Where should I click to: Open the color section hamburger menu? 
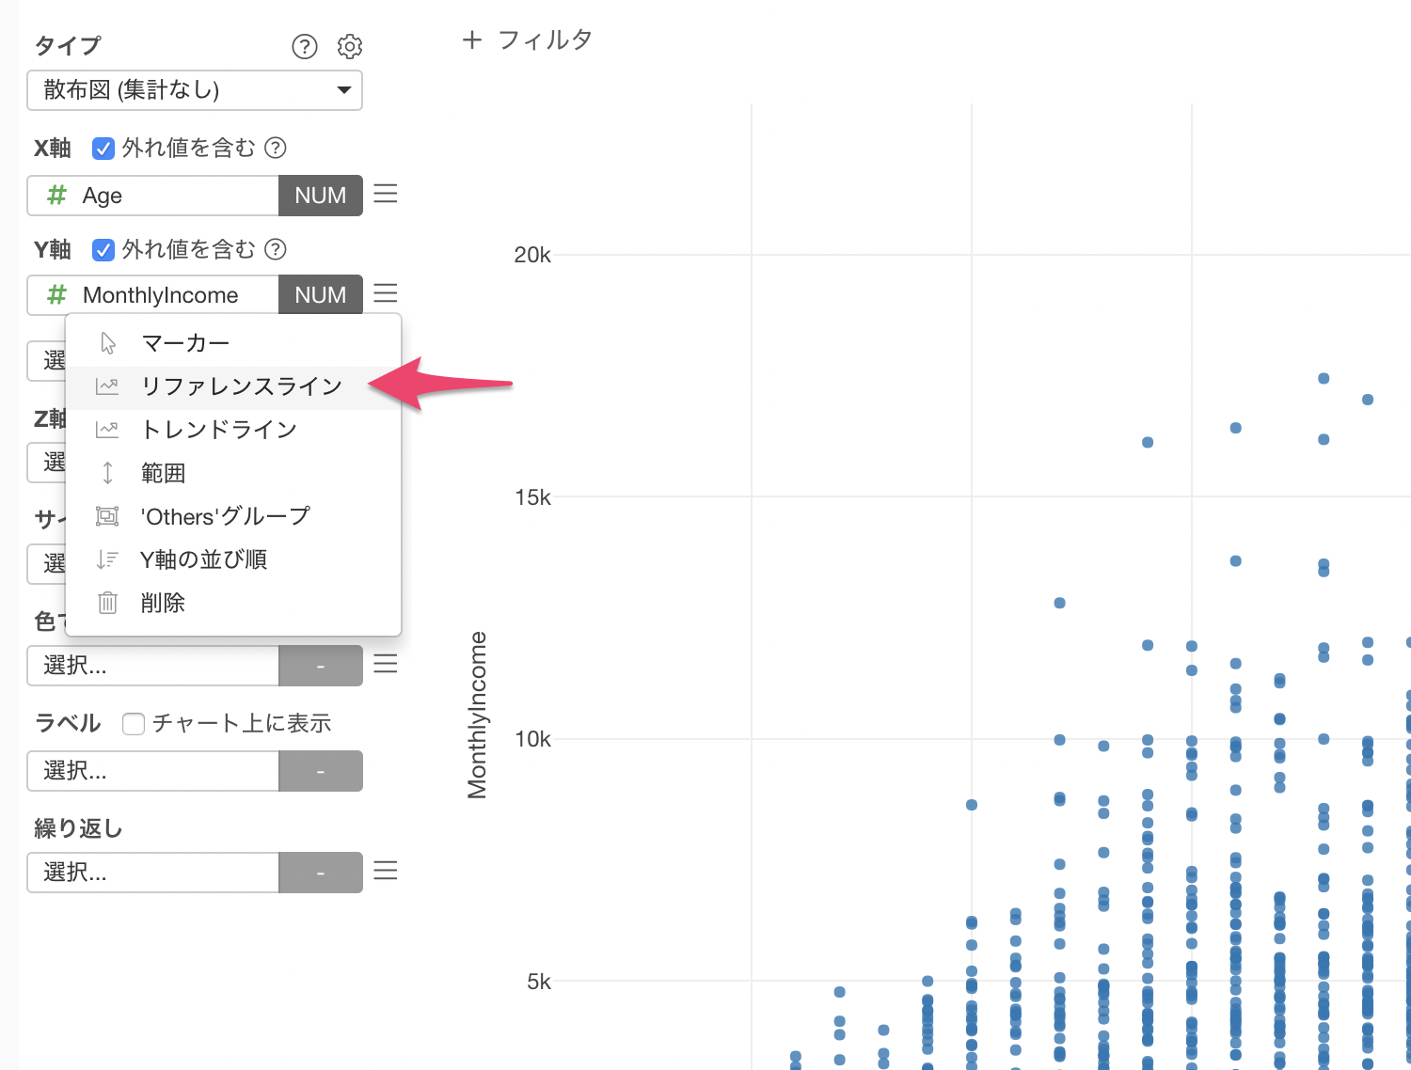386,665
